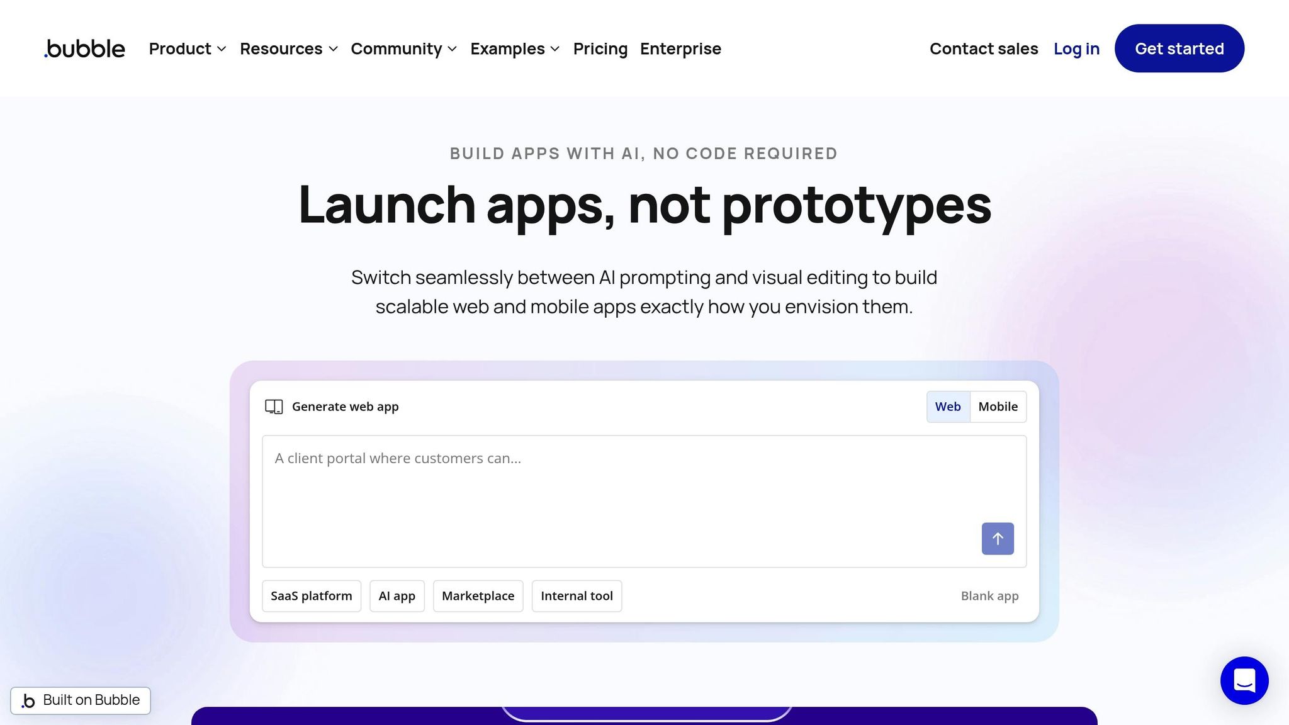This screenshot has width=1289, height=725.
Task: Switch generator to Web mode
Action: tap(947, 407)
